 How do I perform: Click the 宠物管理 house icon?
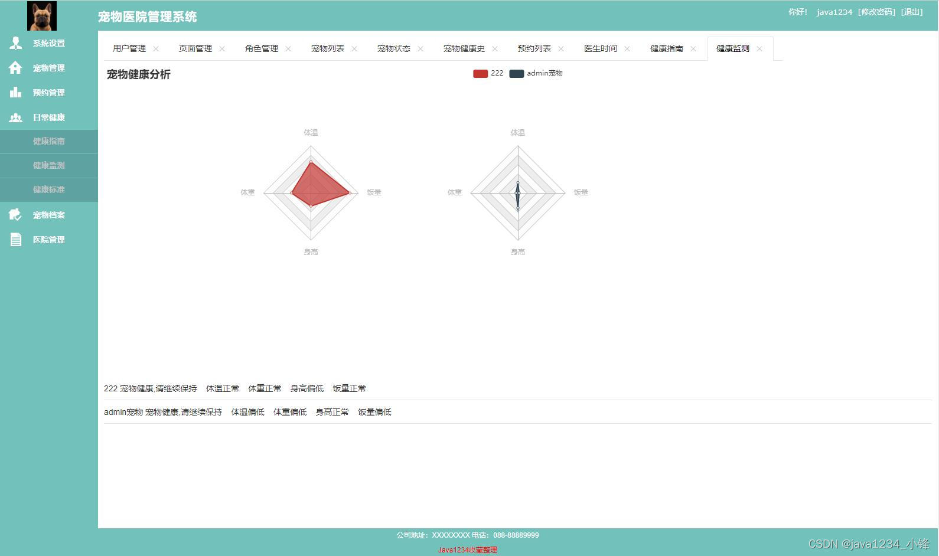[15, 68]
